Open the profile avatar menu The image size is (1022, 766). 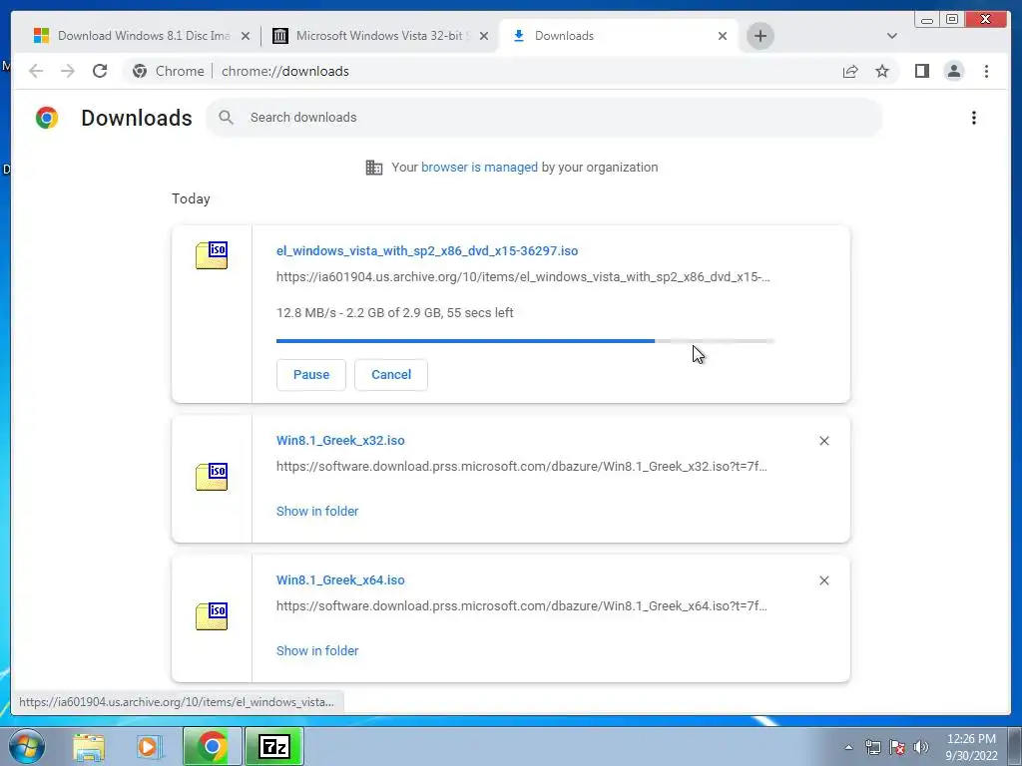pyautogui.click(x=953, y=71)
